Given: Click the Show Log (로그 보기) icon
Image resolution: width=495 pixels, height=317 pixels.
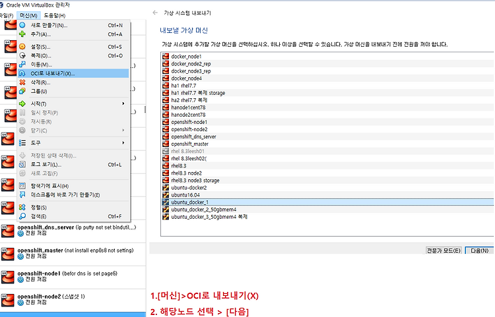Looking at the screenshot, I should [x=22, y=165].
